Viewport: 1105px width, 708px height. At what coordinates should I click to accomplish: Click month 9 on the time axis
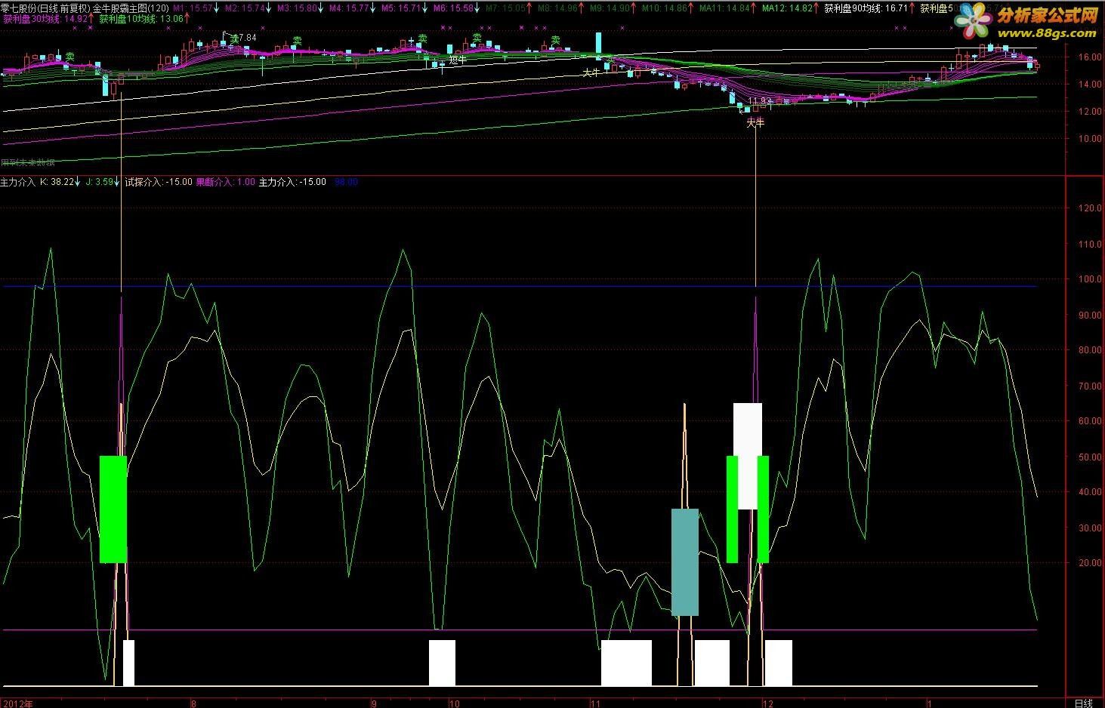click(374, 703)
